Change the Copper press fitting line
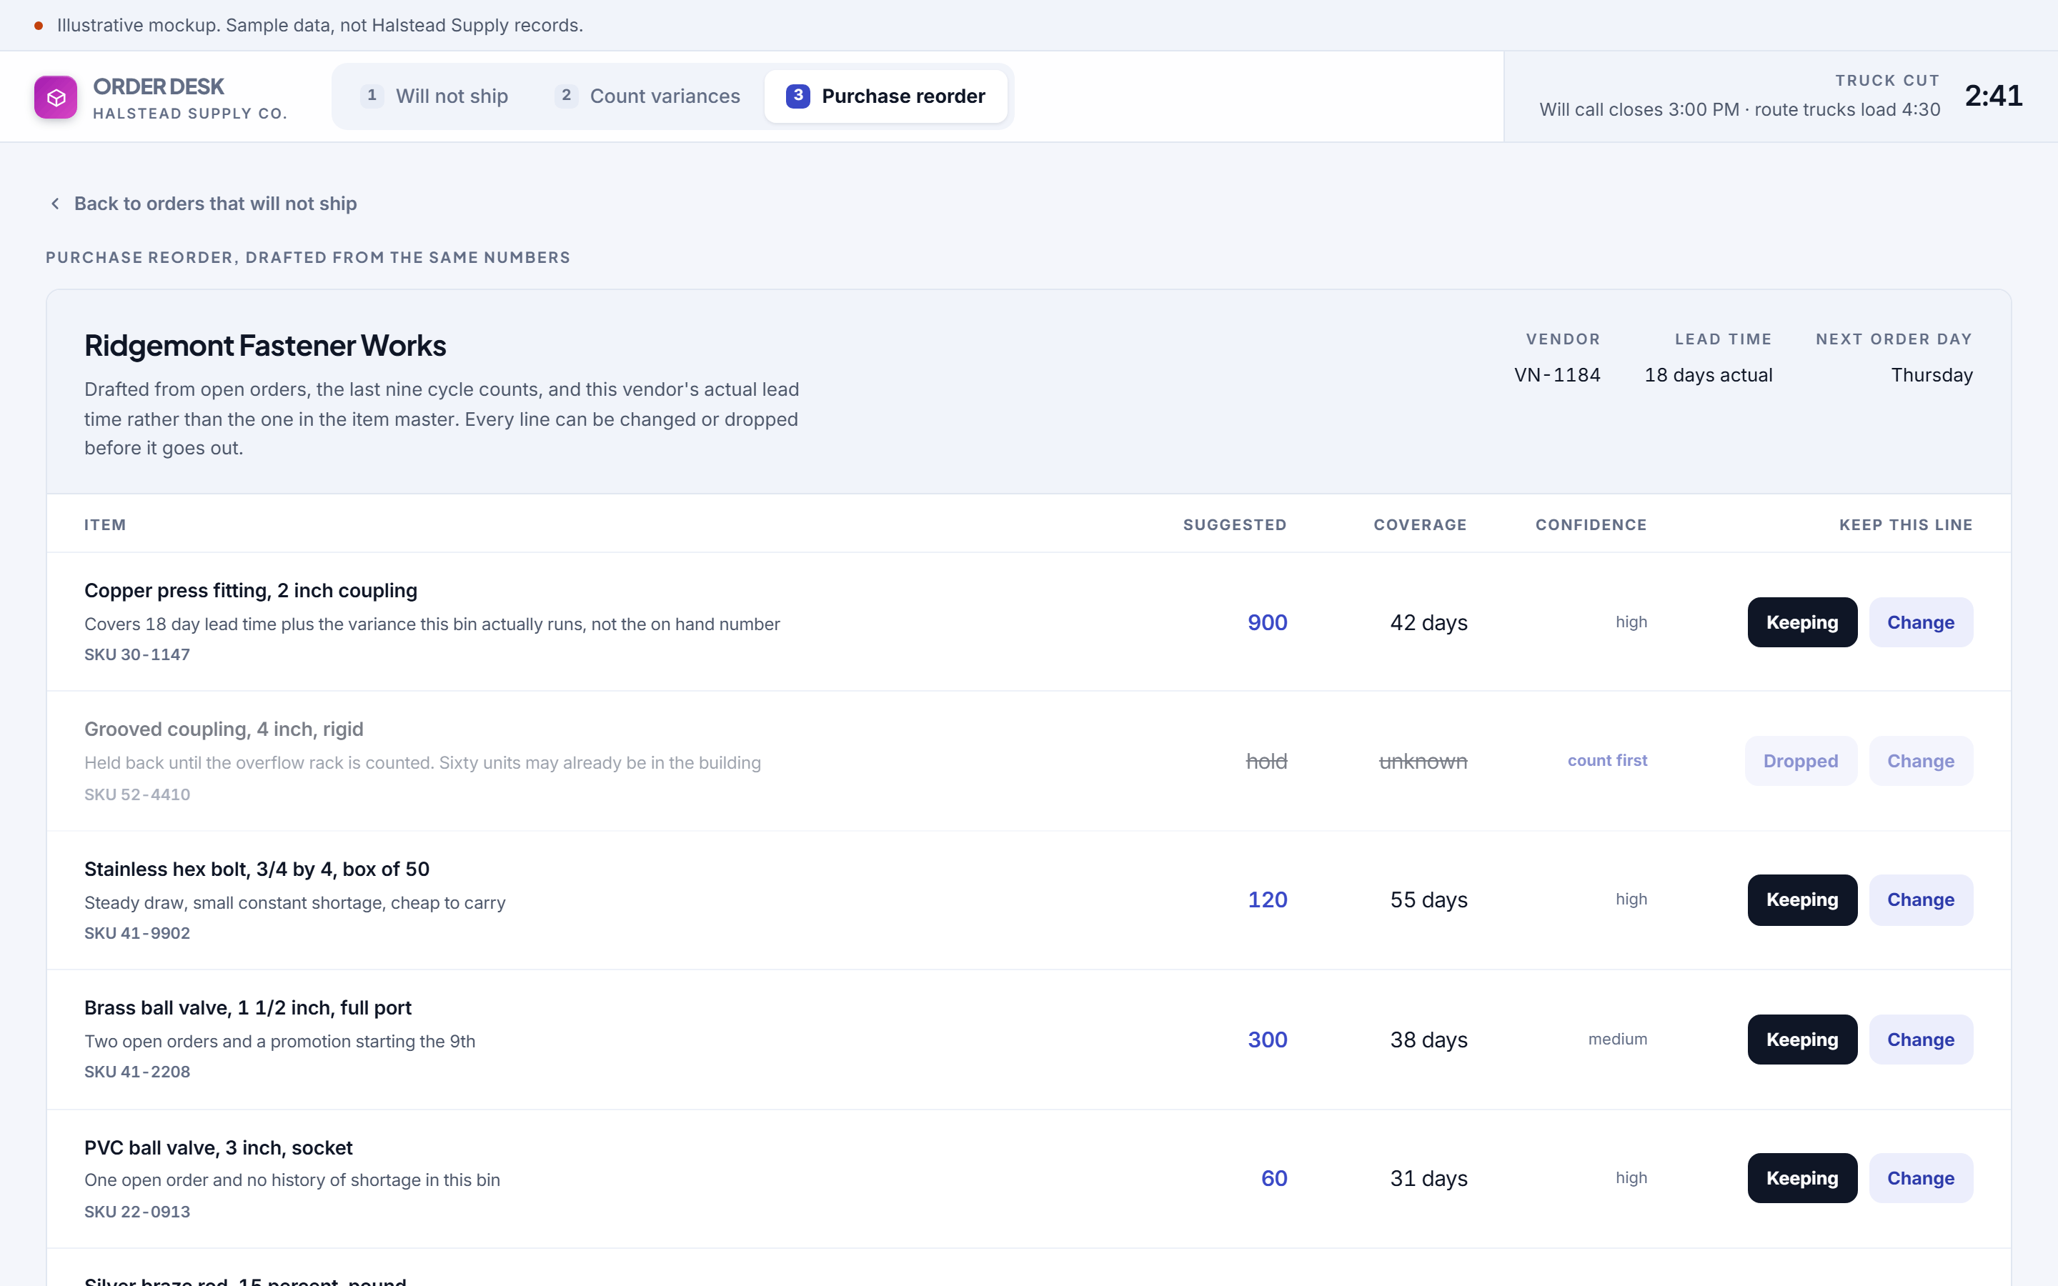Screen dimensions: 2058x1286 click(x=1920, y=622)
